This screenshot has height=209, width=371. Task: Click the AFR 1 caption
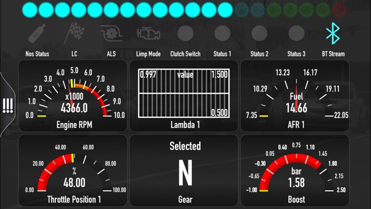296,125
